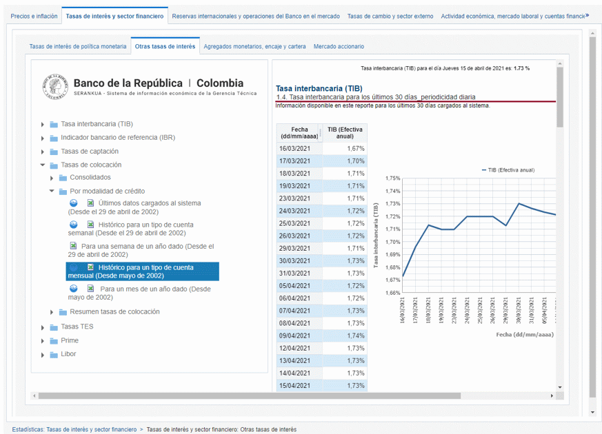This screenshot has height=434, width=602.
Task: Click the Excel icon for 'Histórico para un tipo de cuenta semanal'
Action: click(x=90, y=225)
